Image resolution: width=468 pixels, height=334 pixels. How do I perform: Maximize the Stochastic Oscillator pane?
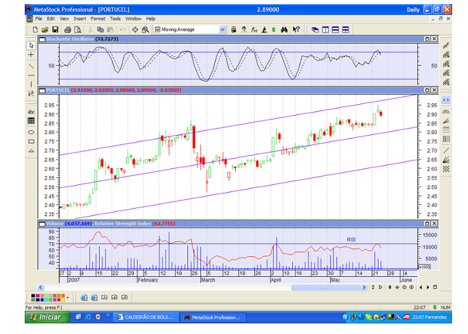pos(427,39)
